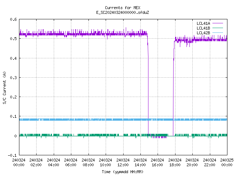Click the blue LCL42B legend line sample
Screen dimensions: 234x175
tap(218, 32)
